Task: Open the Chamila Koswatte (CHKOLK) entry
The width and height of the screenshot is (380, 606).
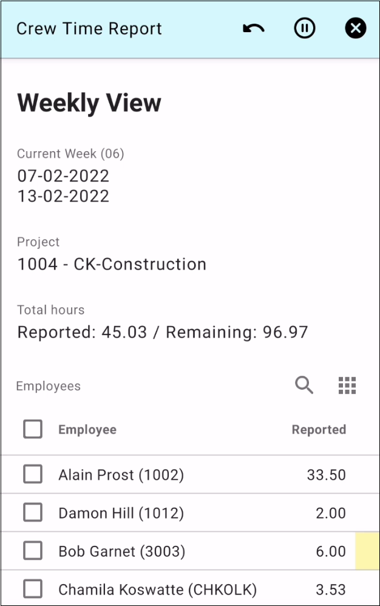Action: coord(157,590)
